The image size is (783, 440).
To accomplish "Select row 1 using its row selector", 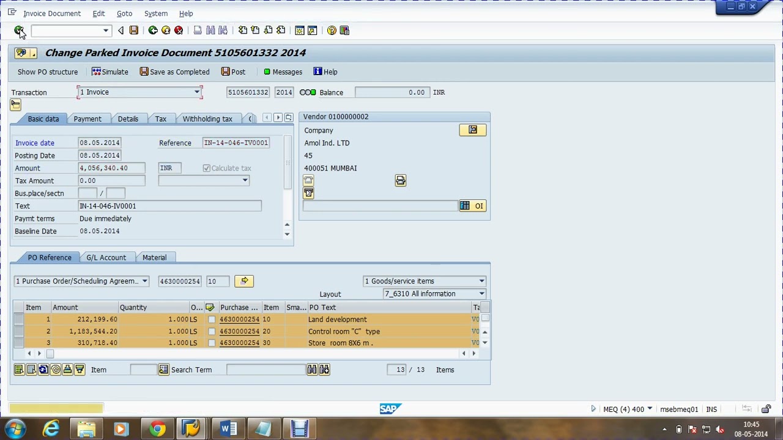I will (x=18, y=320).
